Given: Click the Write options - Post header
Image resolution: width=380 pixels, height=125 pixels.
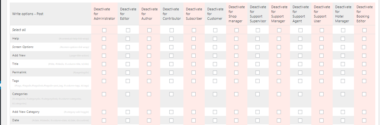Looking at the screenshot, I should (28, 14).
